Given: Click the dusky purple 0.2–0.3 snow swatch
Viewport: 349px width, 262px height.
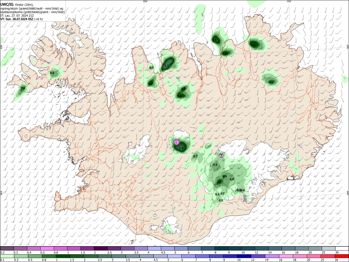Looking at the screenshot, I should click(x=7, y=248).
